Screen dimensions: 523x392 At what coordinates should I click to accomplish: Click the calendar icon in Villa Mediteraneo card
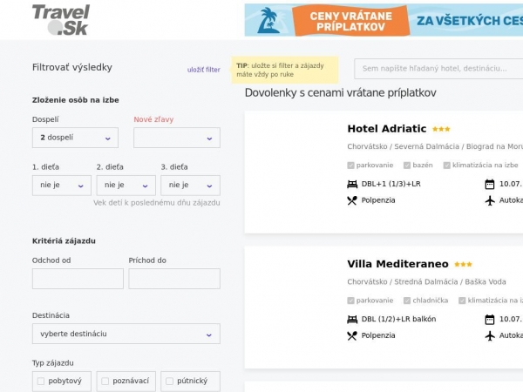pyautogui.click(x=489, y=320)
